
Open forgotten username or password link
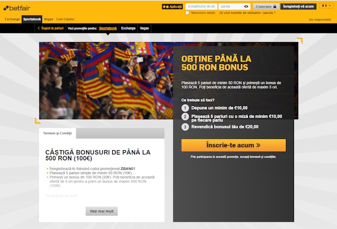pos(247,13)
